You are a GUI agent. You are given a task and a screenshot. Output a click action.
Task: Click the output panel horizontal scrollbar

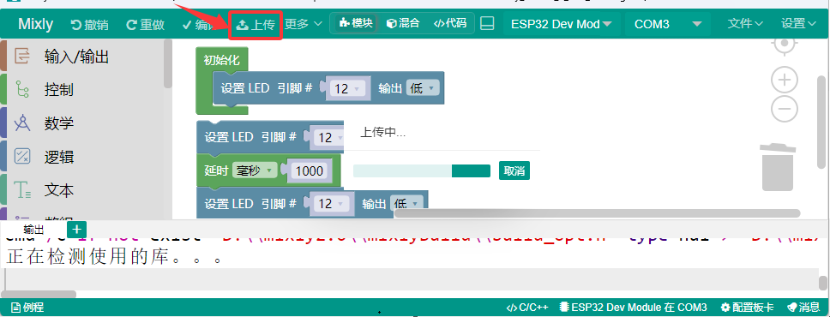(x=39, y=294)
